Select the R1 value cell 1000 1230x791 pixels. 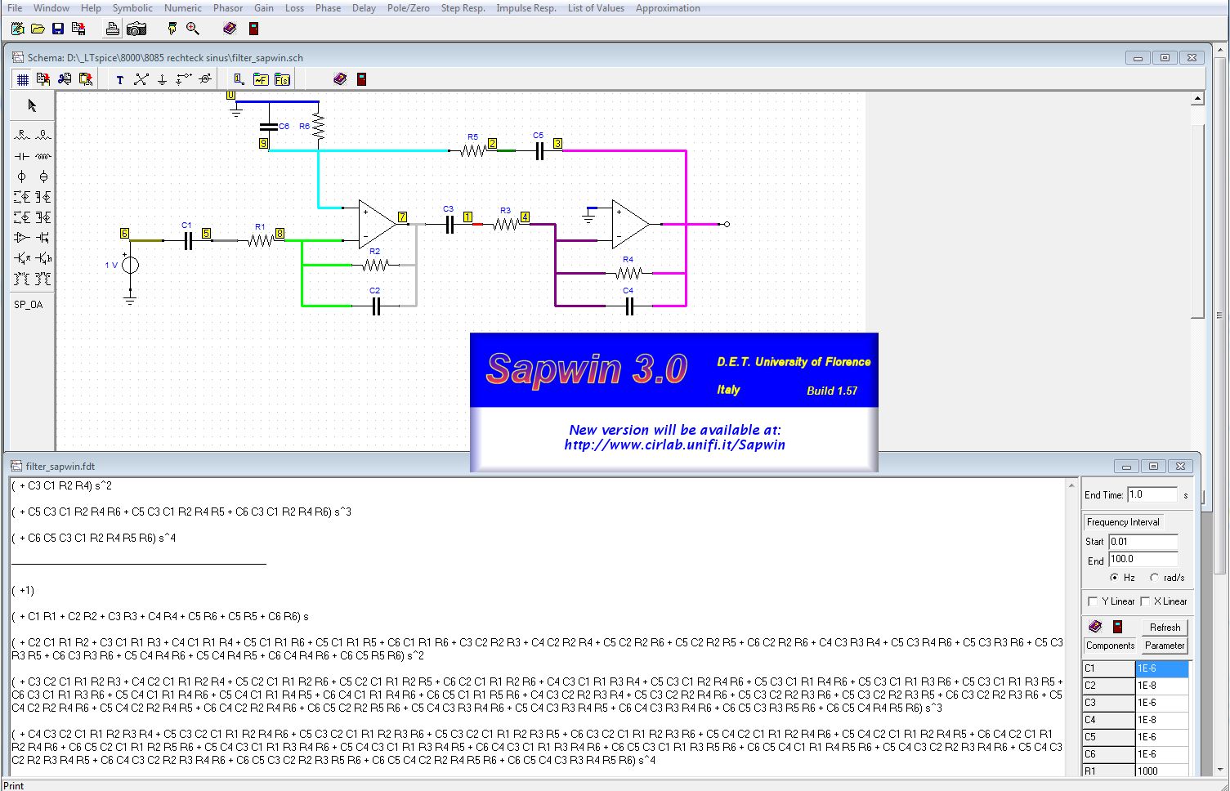1162,771
